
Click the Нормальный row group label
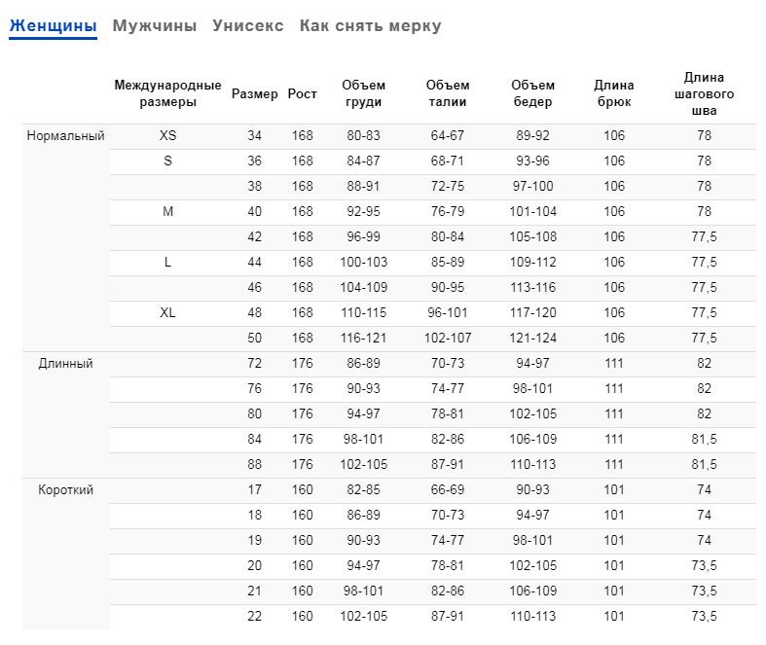(x=66, y=136)
